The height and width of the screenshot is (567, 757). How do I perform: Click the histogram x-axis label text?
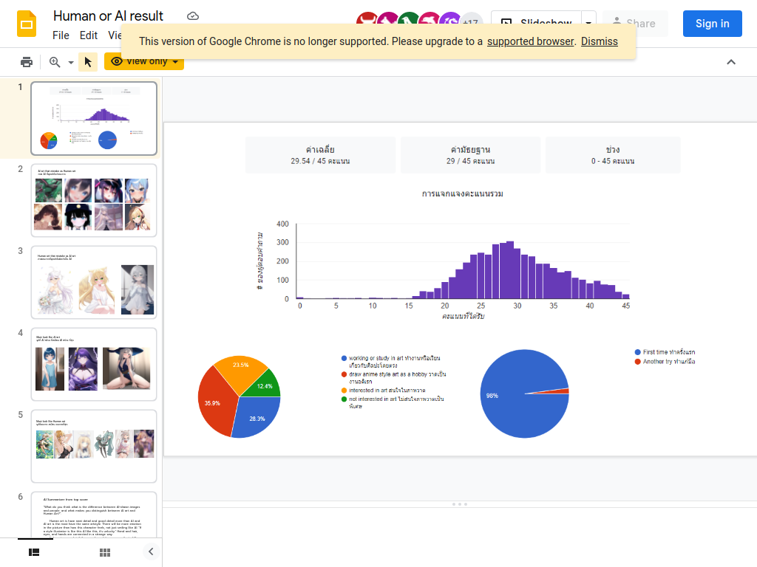click(463, 316)
